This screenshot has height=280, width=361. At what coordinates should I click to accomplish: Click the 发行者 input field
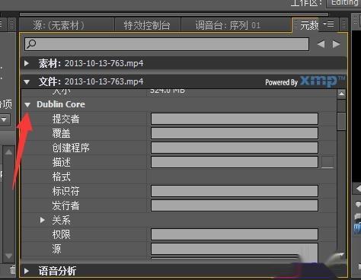[x=235, y=205]
